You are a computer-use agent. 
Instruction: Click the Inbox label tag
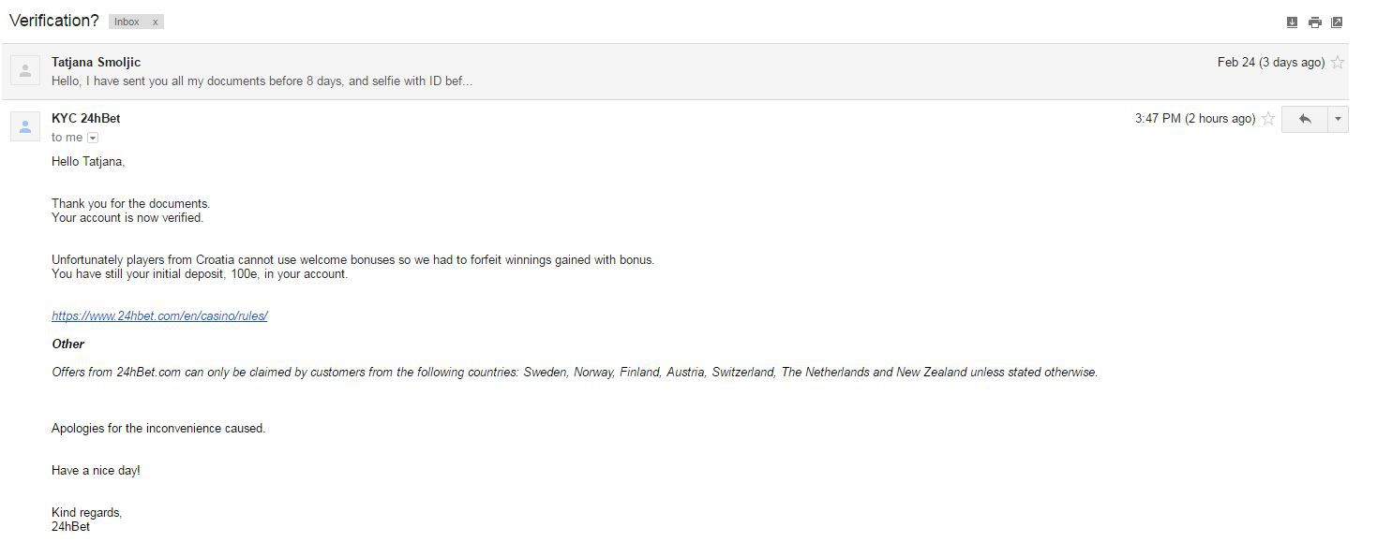(x=127, y=22)
